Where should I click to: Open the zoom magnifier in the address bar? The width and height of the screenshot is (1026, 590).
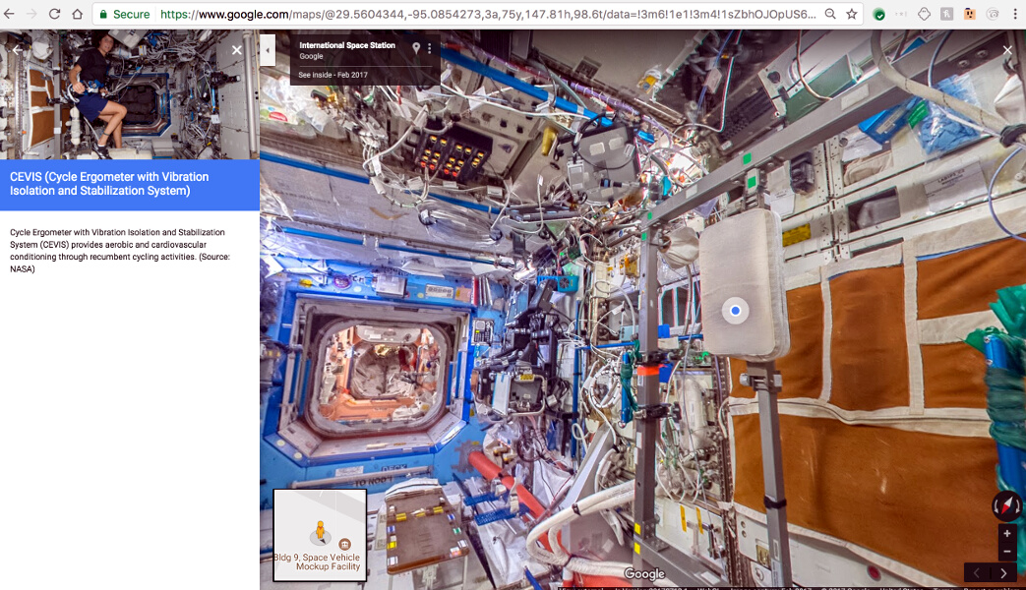pos(831,14)
